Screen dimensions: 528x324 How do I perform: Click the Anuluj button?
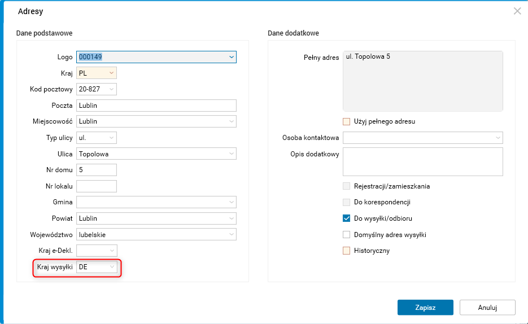[487, 307]
